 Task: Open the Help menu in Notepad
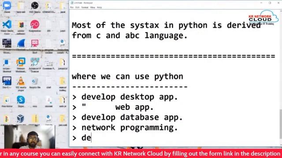click(x=99, y=7)
